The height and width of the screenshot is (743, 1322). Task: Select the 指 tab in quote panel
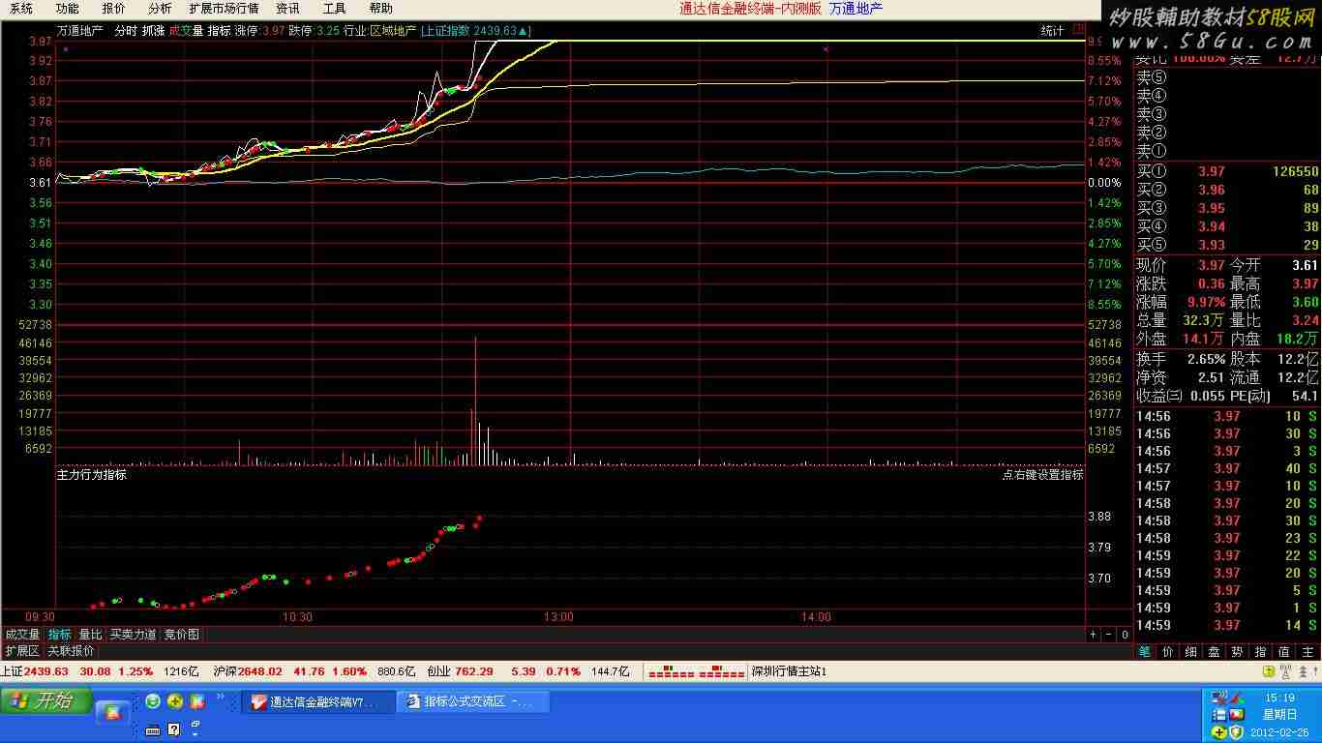(1261, 652)
